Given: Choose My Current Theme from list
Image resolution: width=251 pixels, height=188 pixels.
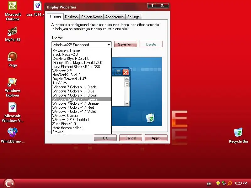Looking at the screenshot, I should point(82,50).
